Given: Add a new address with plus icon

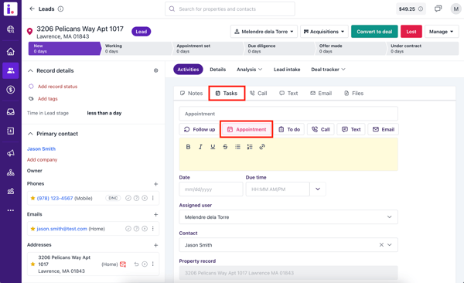Looking at the screenshot, I should pos(156,245).
